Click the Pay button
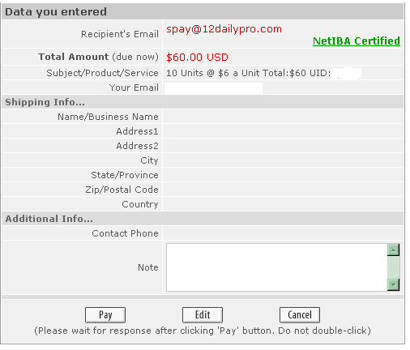The height and width of the screenshot is (350, 410). (105, 314)
